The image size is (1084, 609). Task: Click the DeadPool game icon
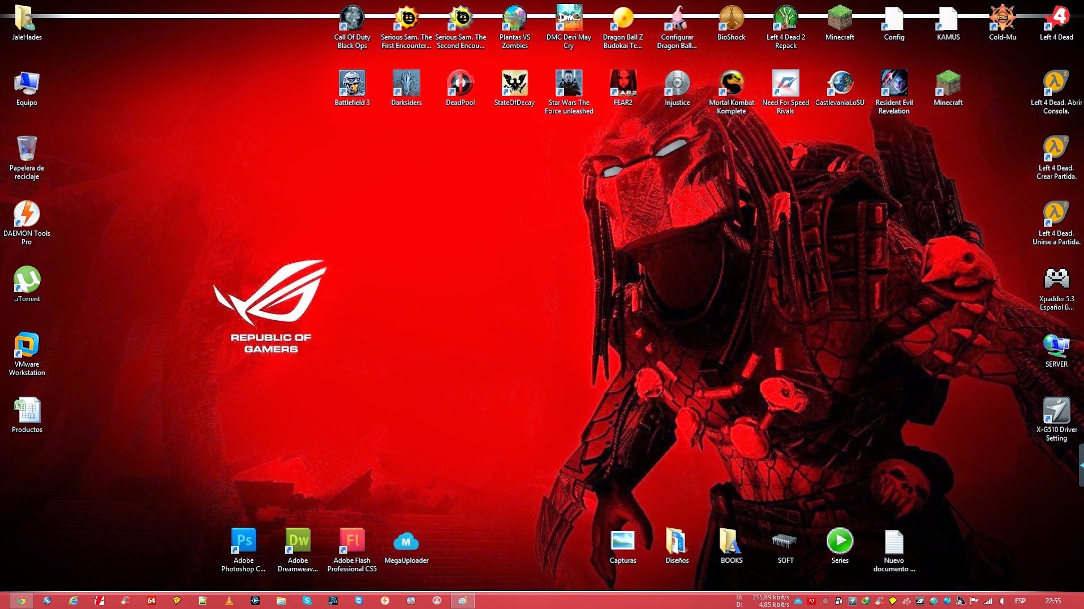[x=461, y=88]
